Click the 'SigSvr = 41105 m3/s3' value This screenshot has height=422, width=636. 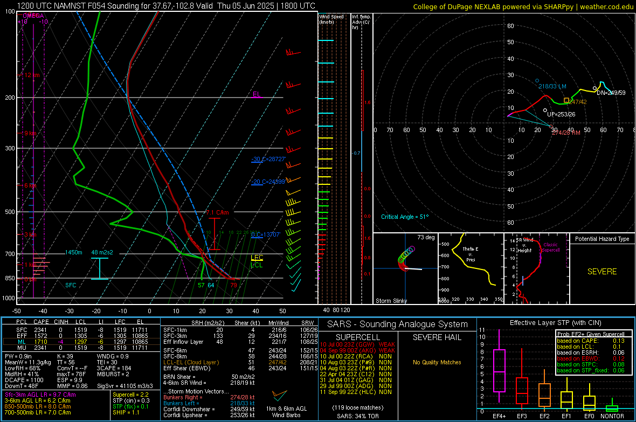(x=125, y=386)
